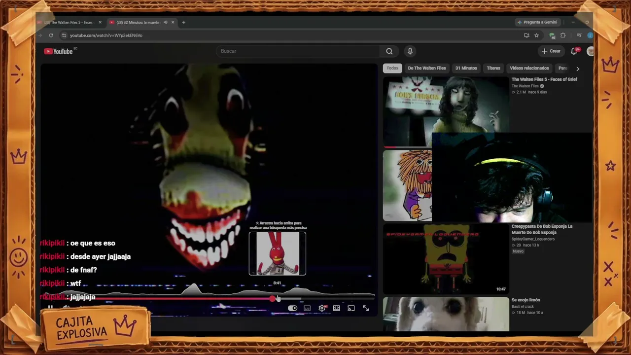Open a new browser tab

click(x=184, y=22)
